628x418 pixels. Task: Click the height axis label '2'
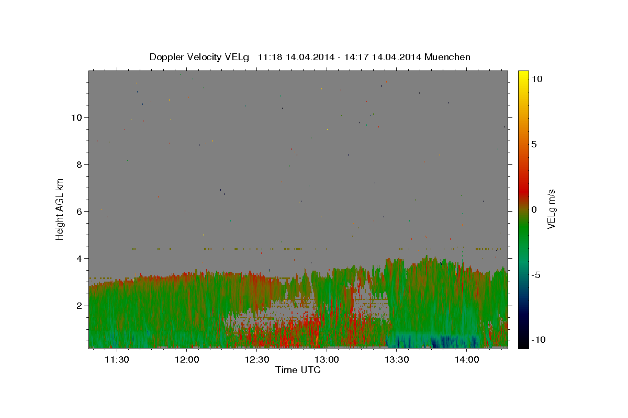[80, 305]
